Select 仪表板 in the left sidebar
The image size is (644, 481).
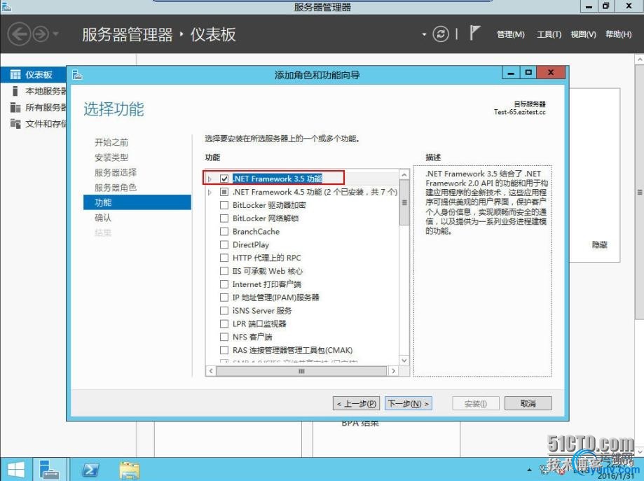[x=34, y=75]
